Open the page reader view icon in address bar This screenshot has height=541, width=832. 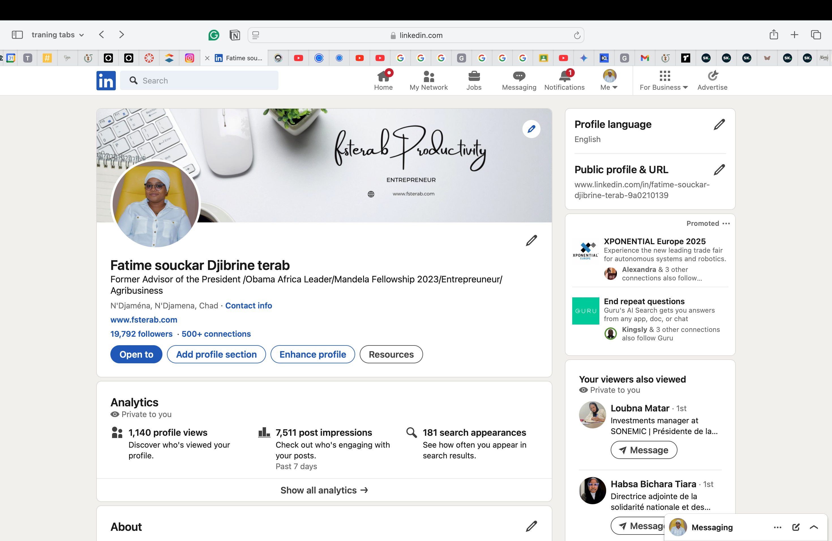click(256, 35)
